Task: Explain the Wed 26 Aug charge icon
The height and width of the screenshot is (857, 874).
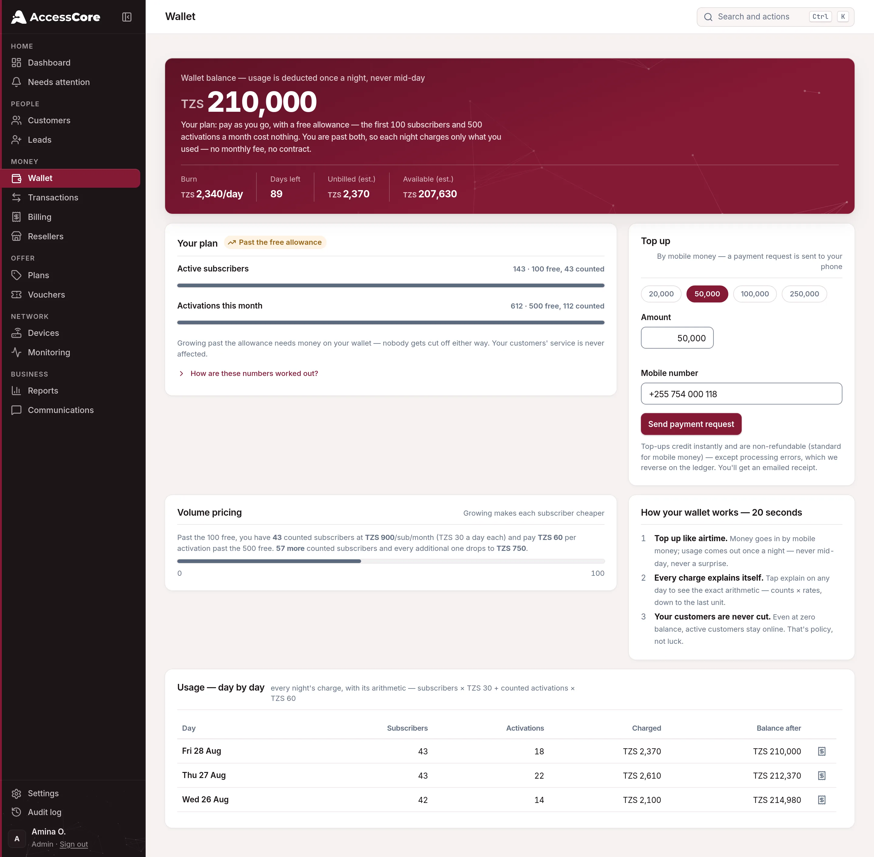Action: [x=822, y=800]
